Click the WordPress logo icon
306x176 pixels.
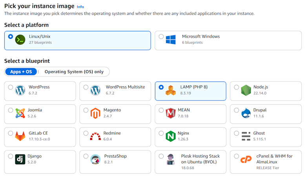click(20, 91)
